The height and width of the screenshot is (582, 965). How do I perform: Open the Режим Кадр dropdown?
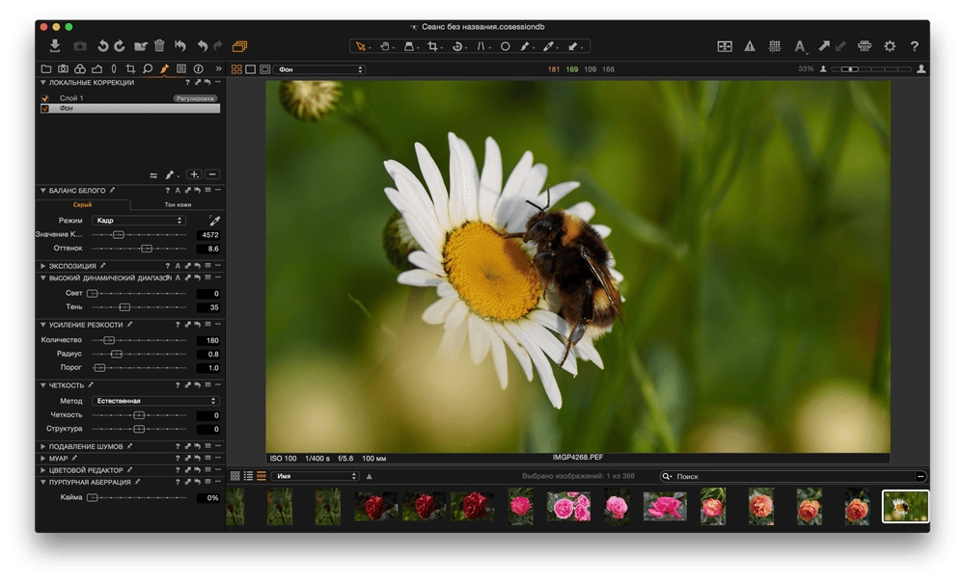[138, 220]
